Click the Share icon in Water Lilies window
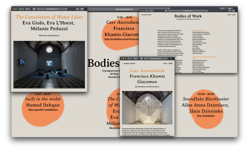This screenshot has width=249, height=149. (77, 9)
